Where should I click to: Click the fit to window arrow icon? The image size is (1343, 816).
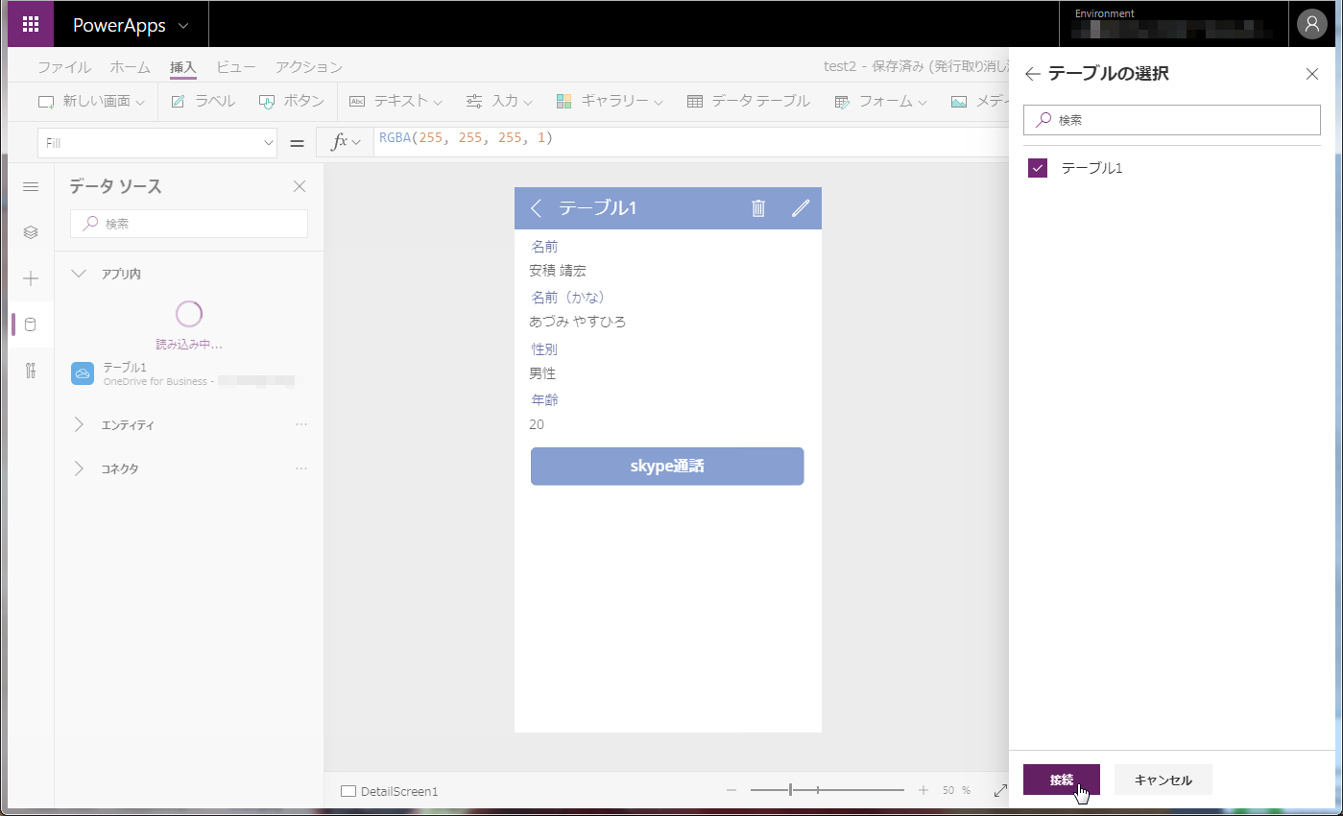(1000, 790)
